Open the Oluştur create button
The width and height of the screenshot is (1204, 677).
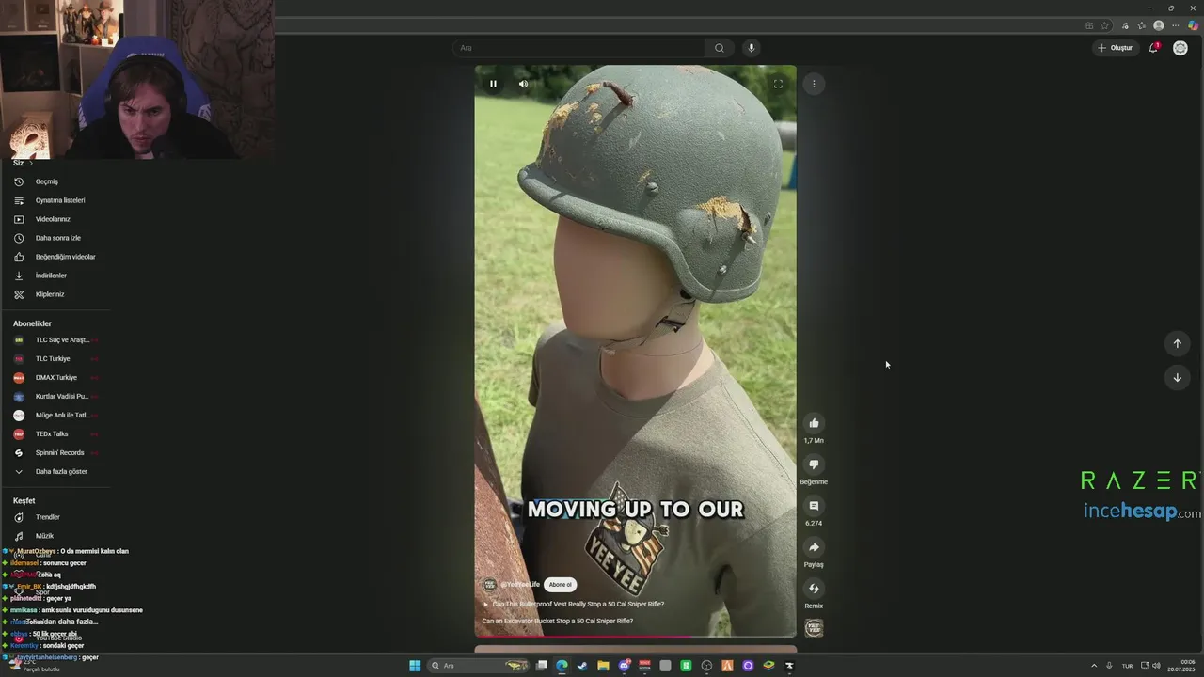[1116, 48]
